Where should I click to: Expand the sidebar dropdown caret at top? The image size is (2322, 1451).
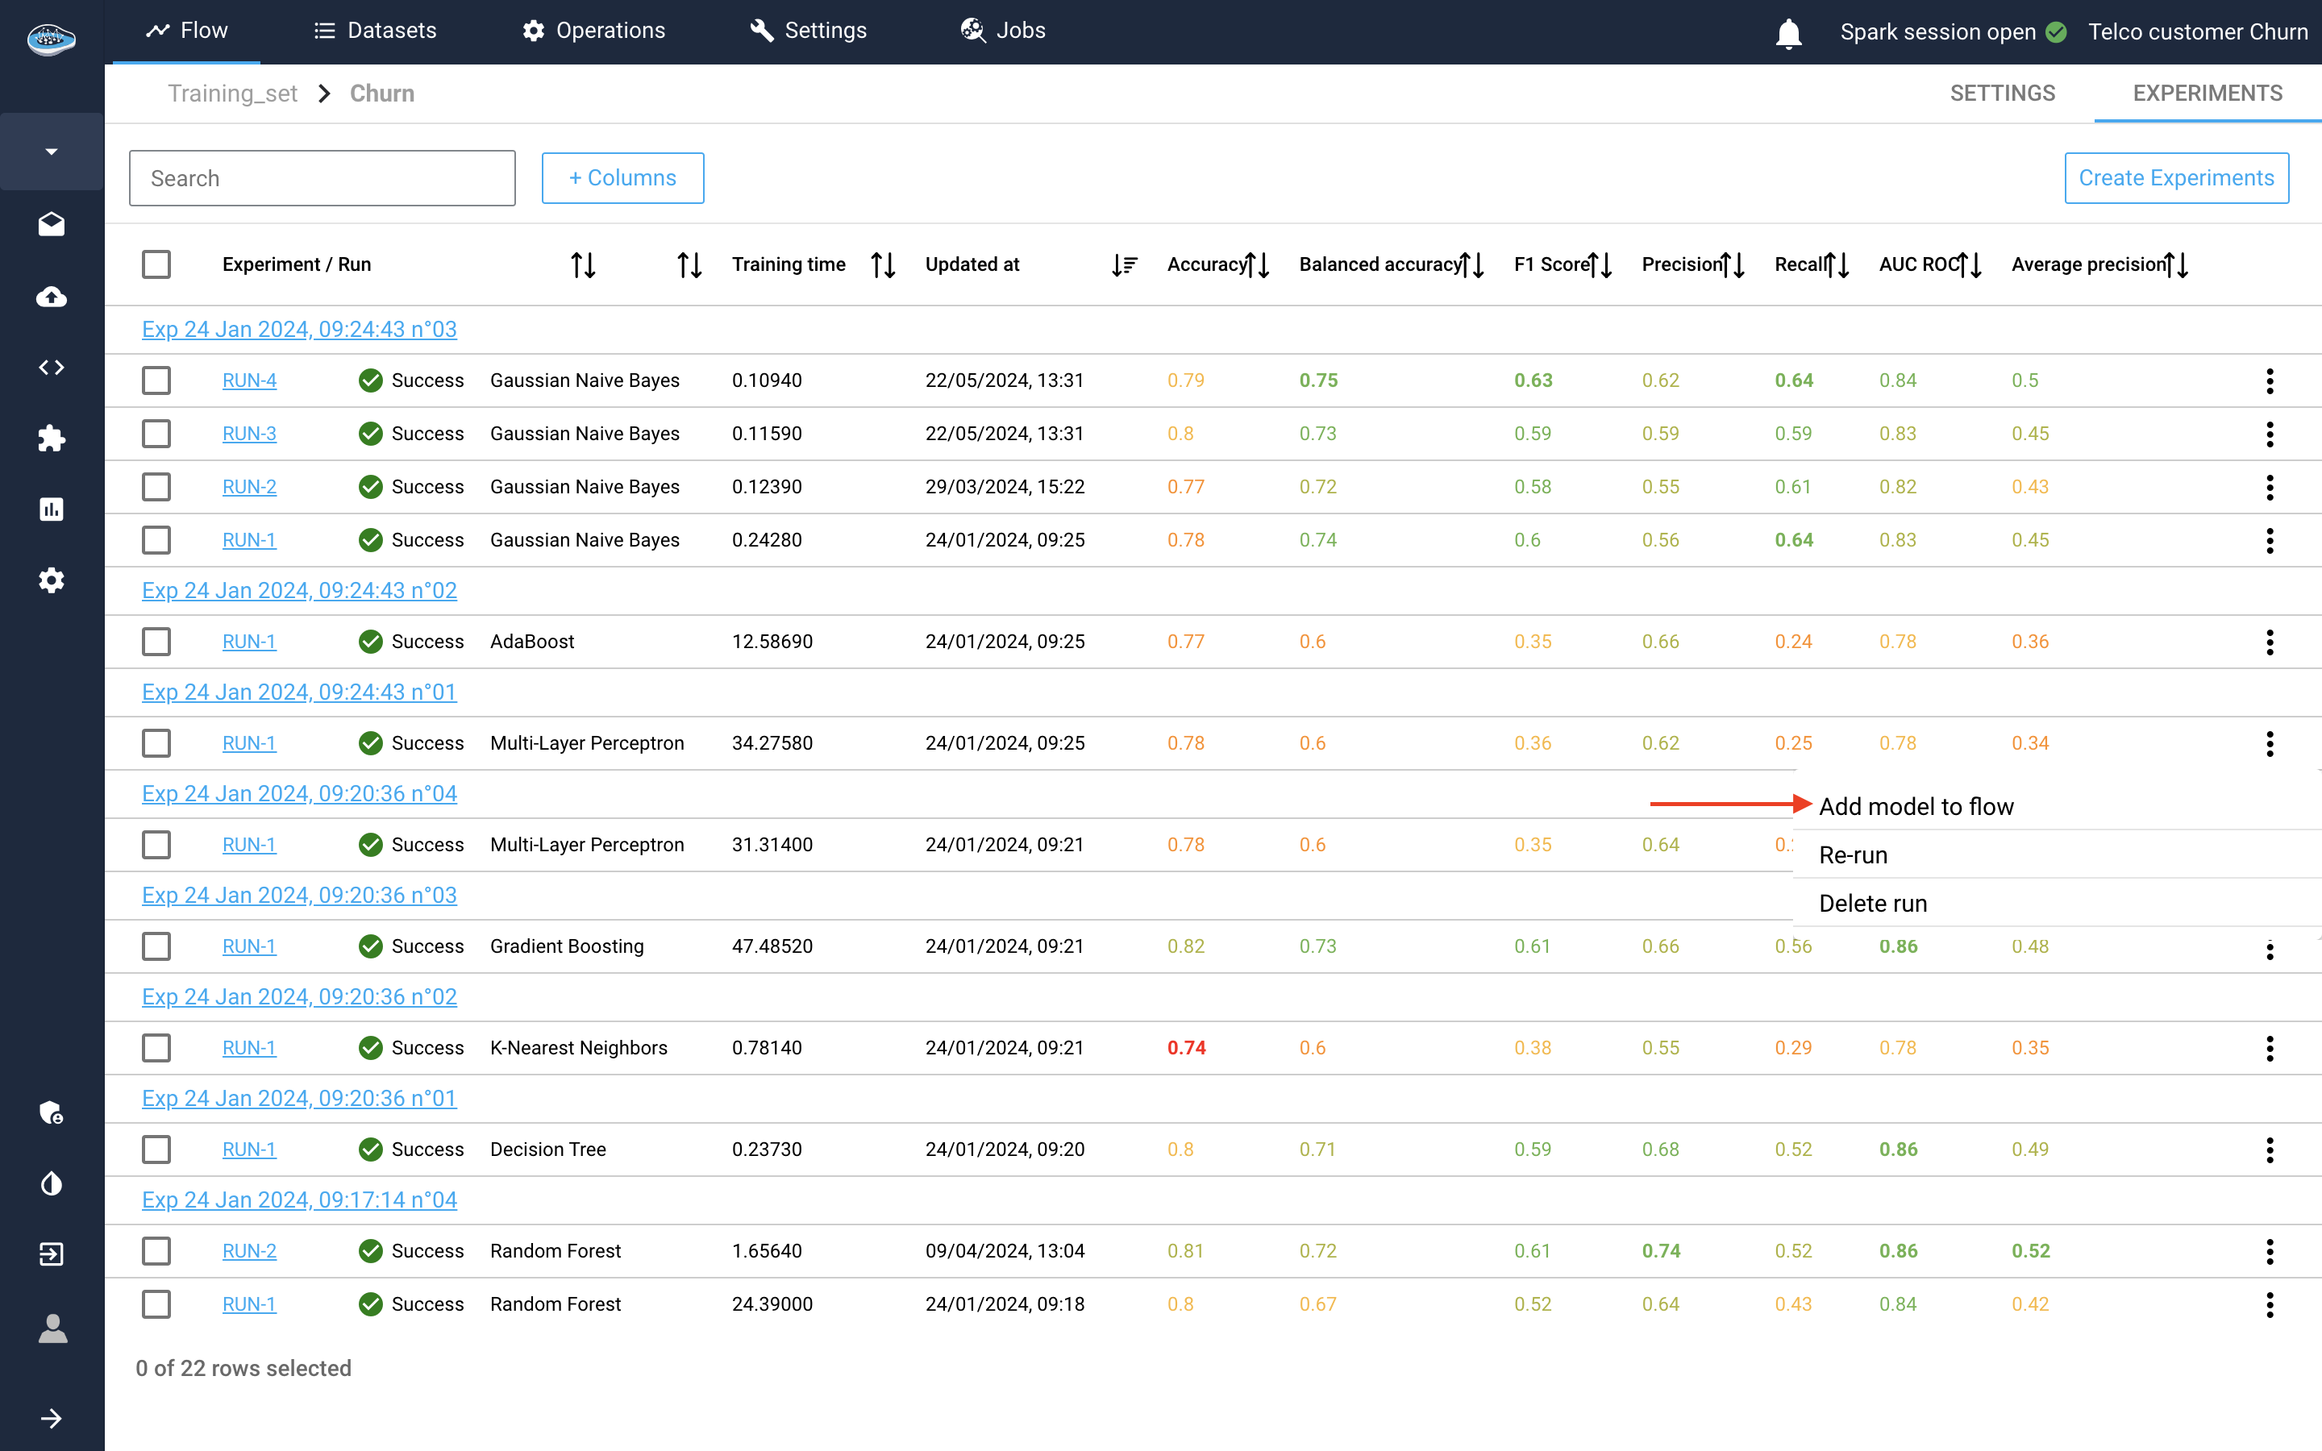tap(52, 152)
